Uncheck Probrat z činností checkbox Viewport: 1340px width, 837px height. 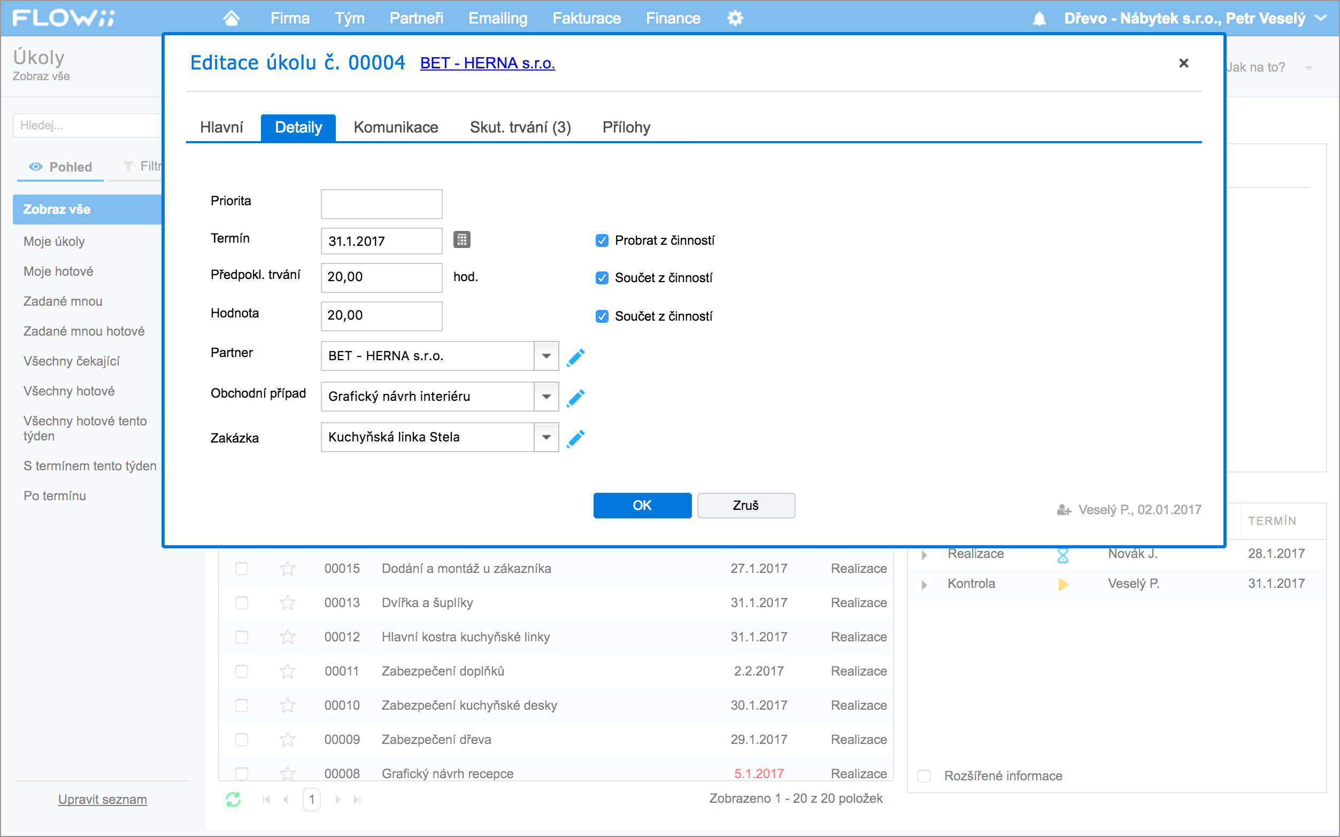click(602, 241)
